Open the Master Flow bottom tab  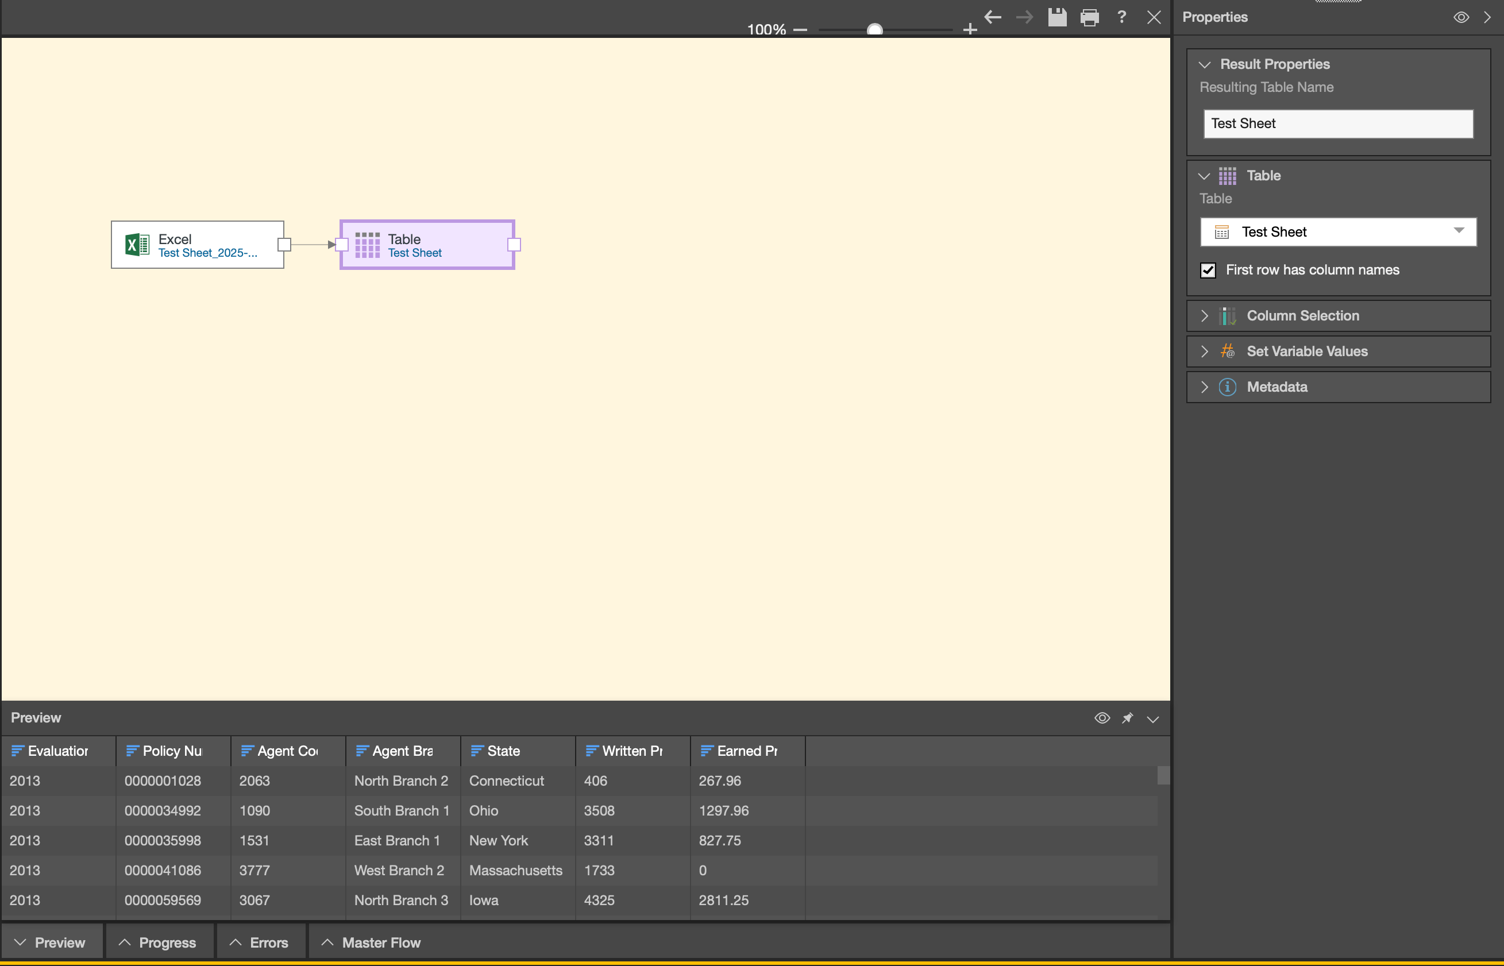pyautogui.click(x=372, y=943)
